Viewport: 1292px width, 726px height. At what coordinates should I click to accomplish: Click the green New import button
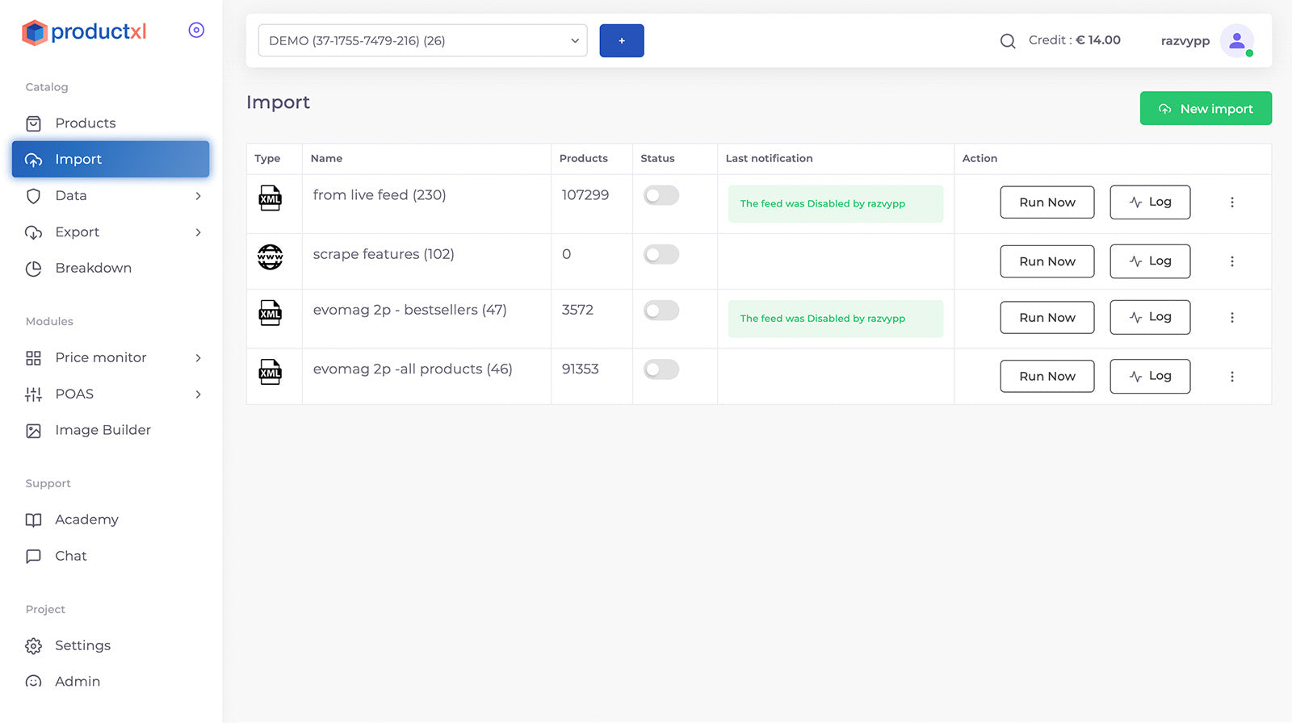point(1206,108)
